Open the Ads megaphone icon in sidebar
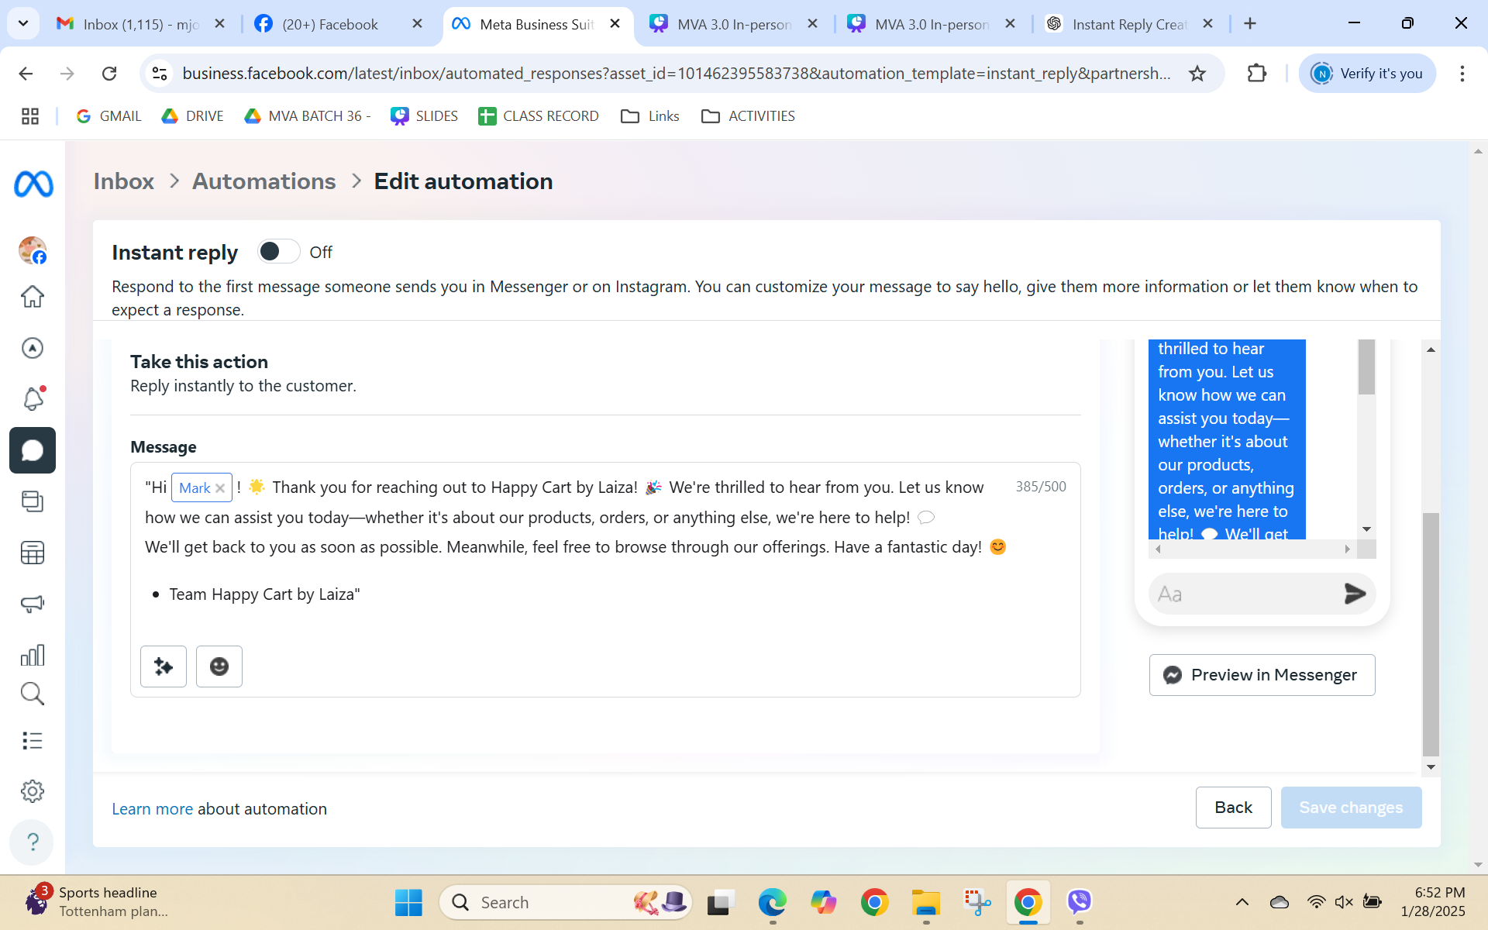 [x=33, y=604]
